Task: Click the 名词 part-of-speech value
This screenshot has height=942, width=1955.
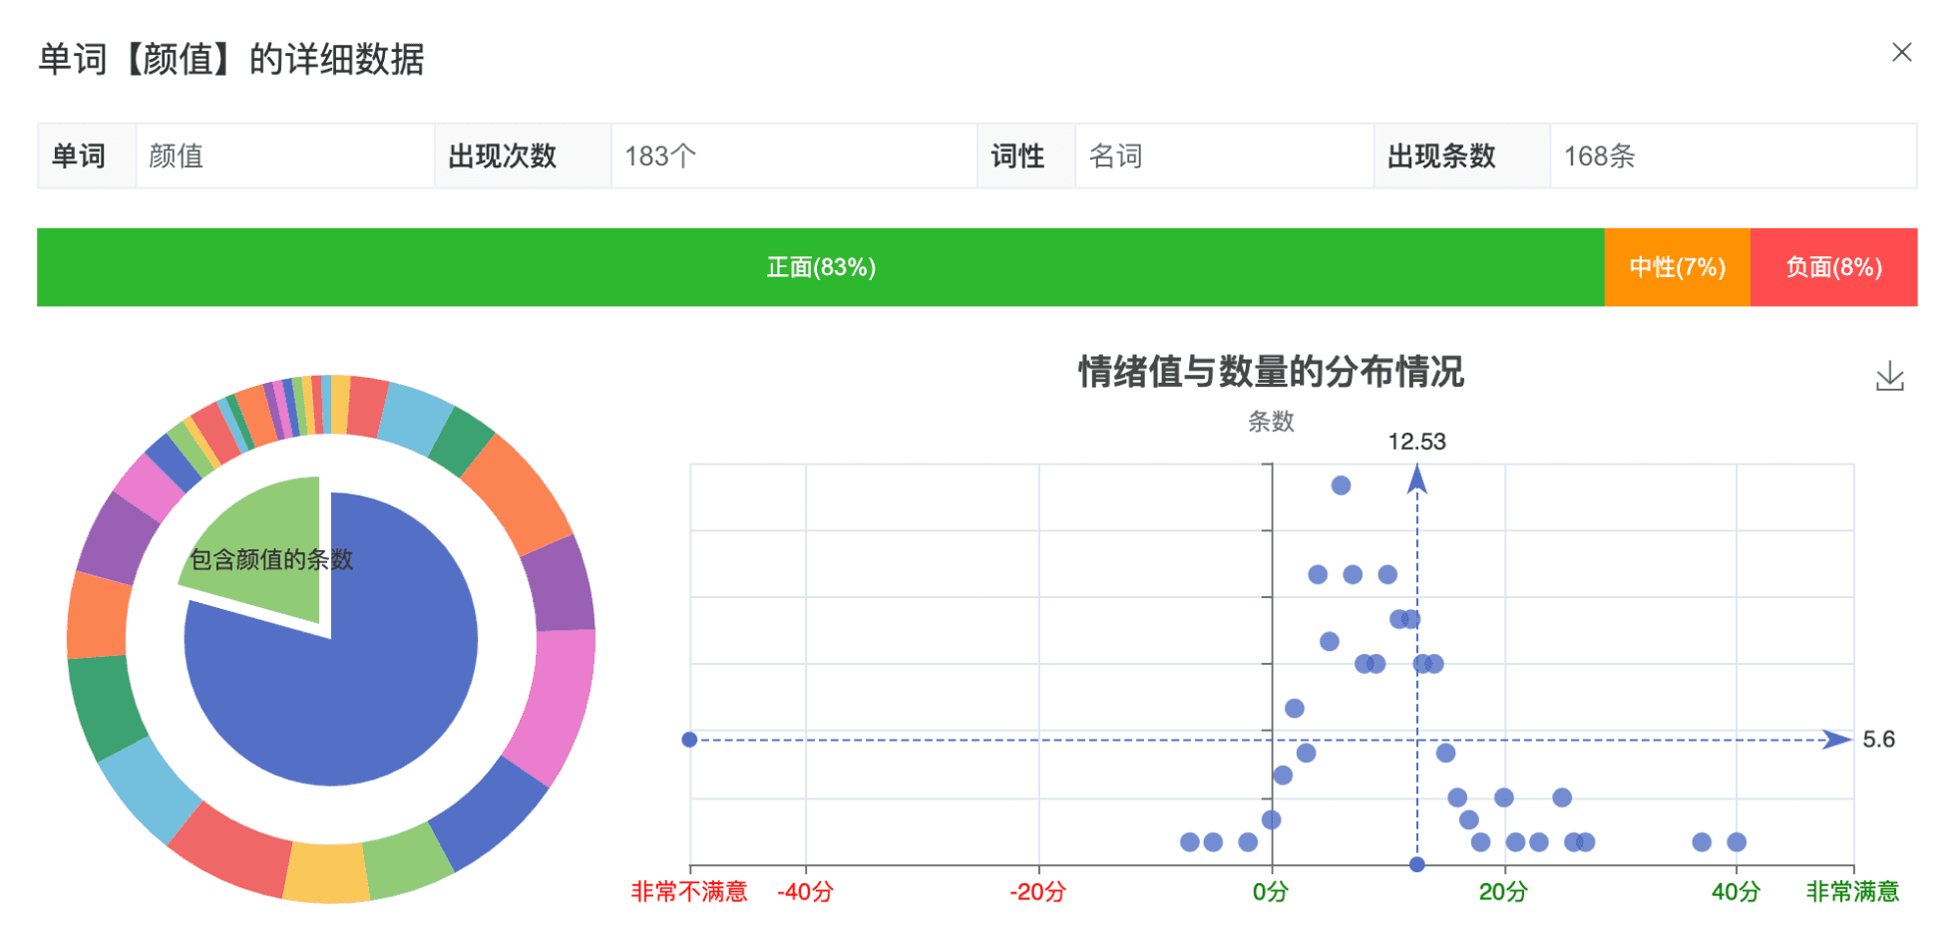Action: (x=1115, y=157)
